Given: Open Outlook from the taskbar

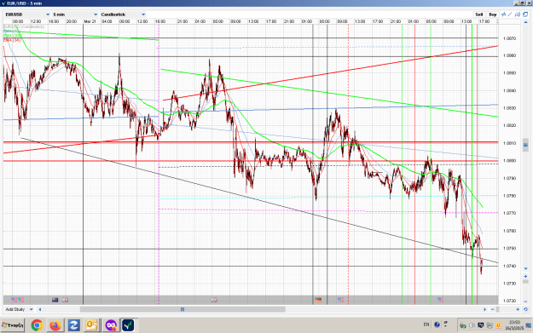Looking at the screenshot, I should [x=92, y=325].
